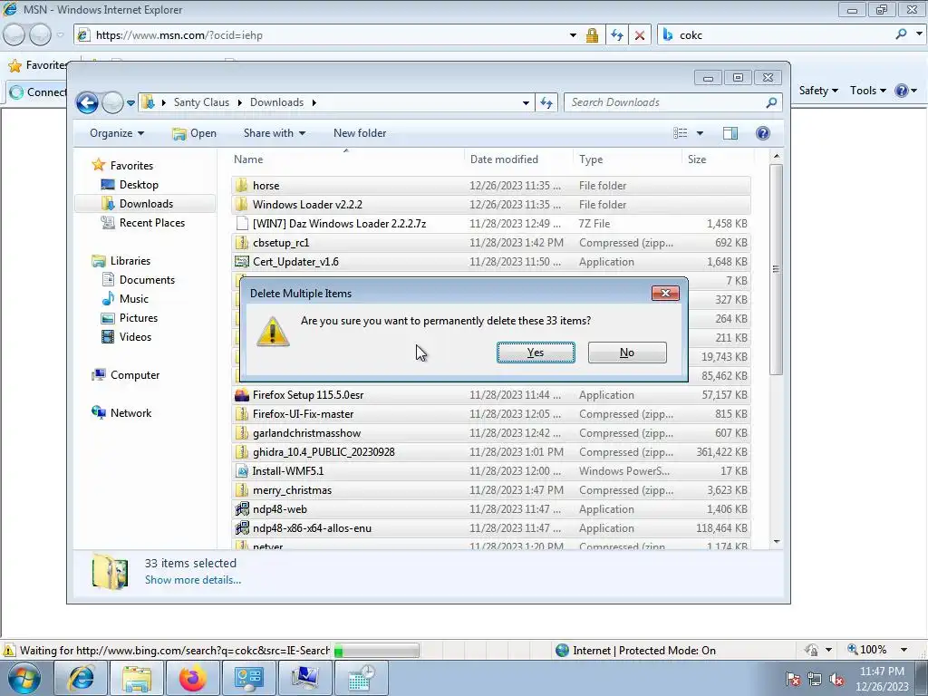Click Show more details link
This screenshot has width=928, height=696.
(x=193, y=580)
